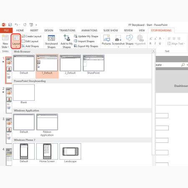Open the FILE tab
The image size is (188, 188).
point(6,30)
